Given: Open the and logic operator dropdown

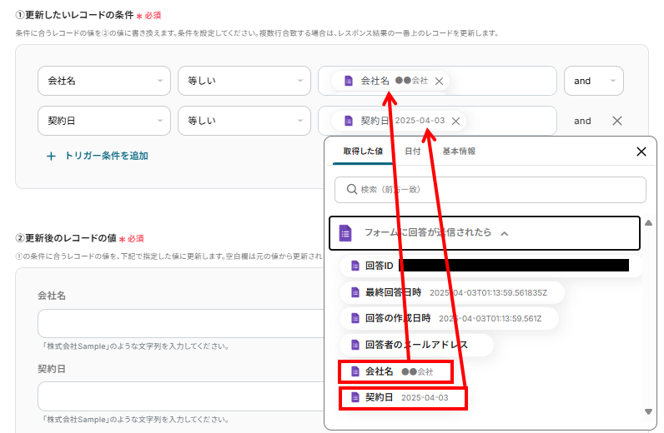Looking at the screenshot, I should click(593, 81).
